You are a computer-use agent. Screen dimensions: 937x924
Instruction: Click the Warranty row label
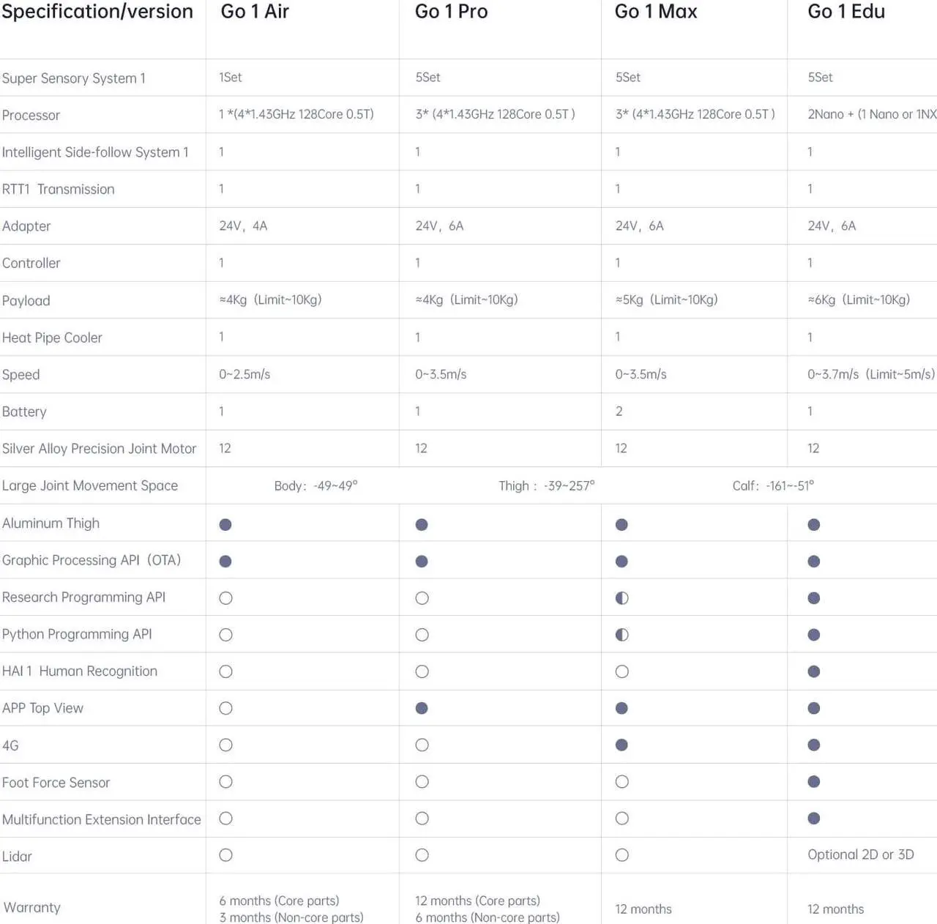(x=32, y=907)
